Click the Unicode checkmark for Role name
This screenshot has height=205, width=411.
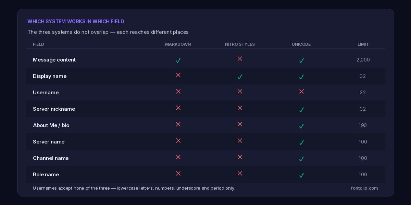pos(301,175)
